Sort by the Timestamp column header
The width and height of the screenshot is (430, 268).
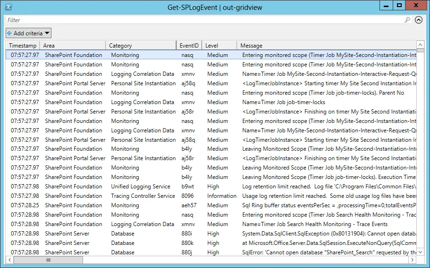click(x=23, y=45)
